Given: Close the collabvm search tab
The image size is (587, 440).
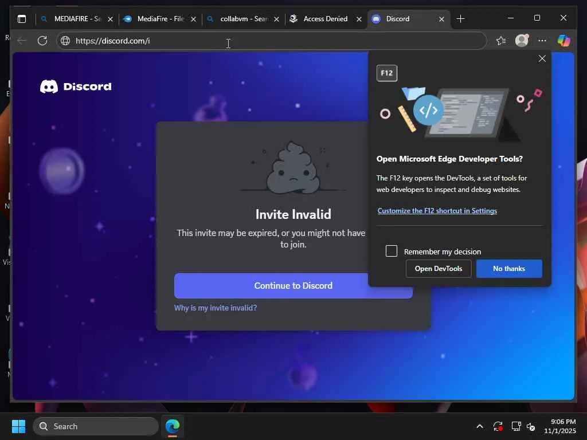Looking at the screenshot, I should (277, 19).
